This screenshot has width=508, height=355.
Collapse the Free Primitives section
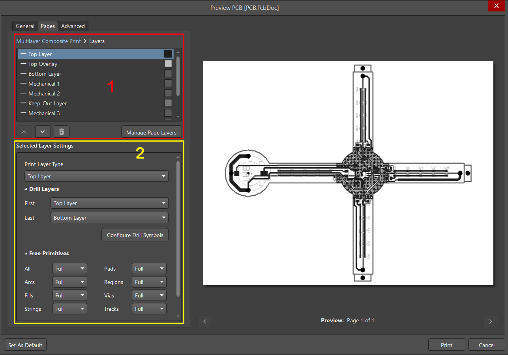point(26,254)
